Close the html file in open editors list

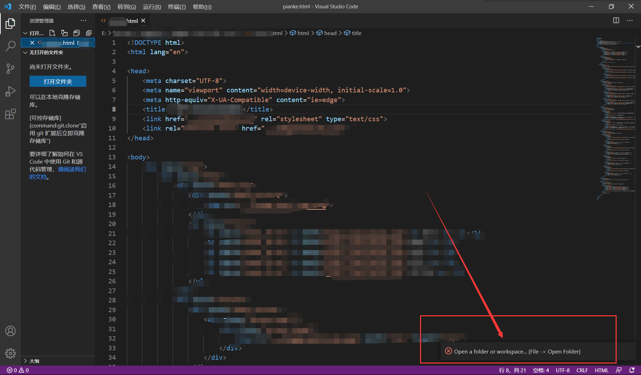click(x=32, y=43)
